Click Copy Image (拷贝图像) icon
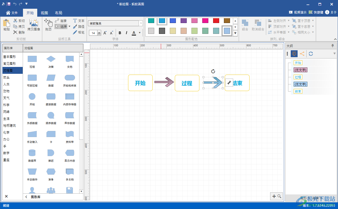This screenshot has width=338, height=209. [34, 23]
